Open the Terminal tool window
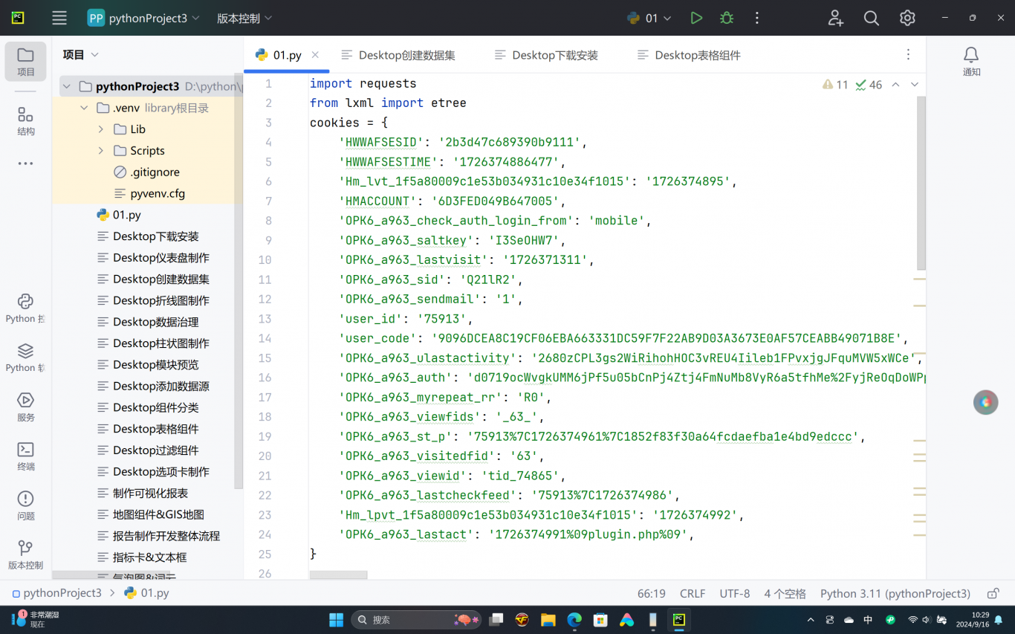Image resolution: width=1015 pixels, height=634 pixels. [26, 456]
